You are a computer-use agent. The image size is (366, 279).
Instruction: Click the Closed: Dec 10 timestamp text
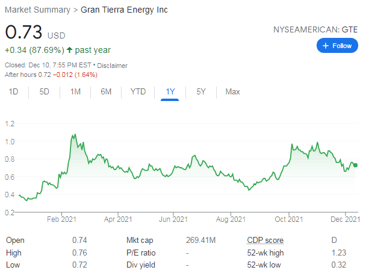[48, 65]
